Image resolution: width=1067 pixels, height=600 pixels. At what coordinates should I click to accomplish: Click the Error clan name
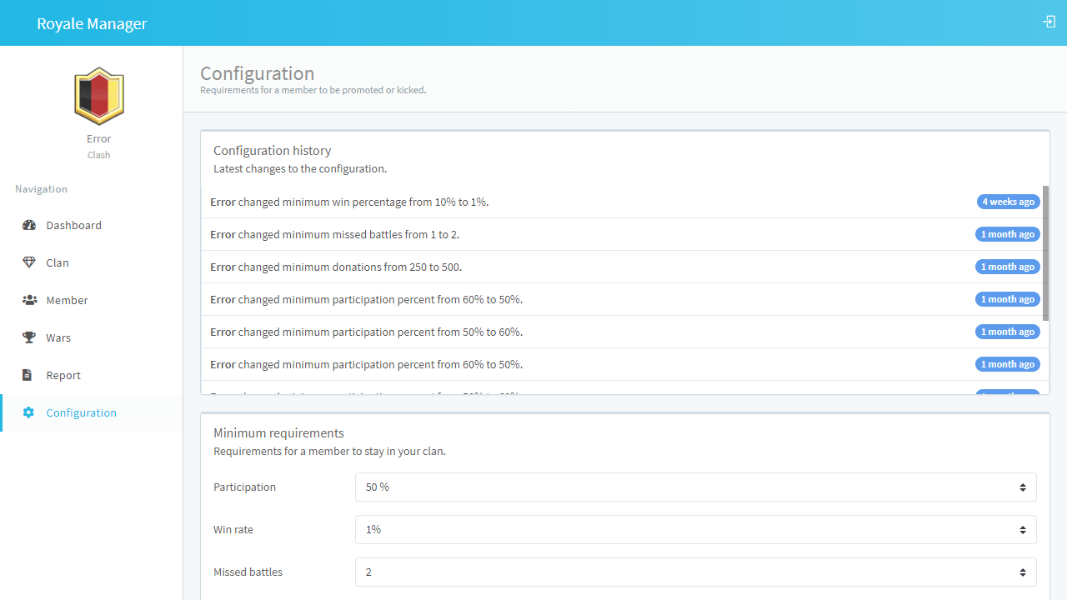click(x=98, y=138)
